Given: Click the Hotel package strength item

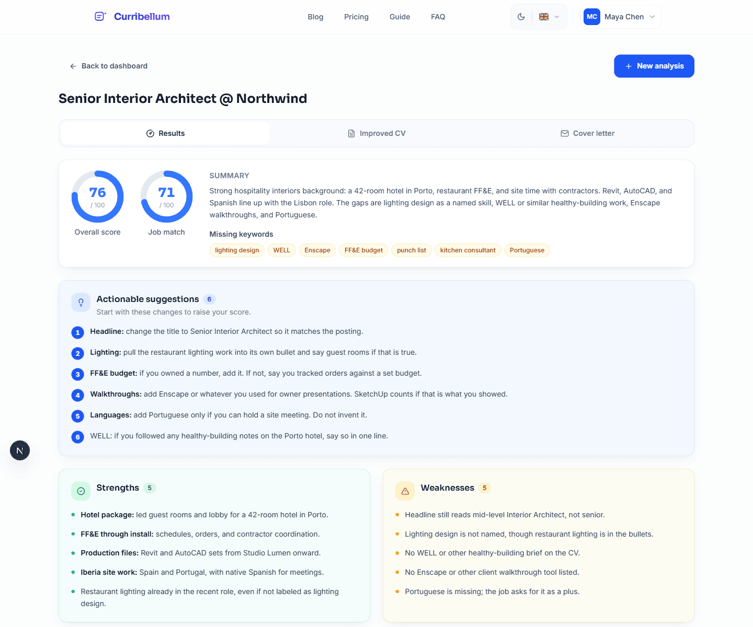Looking at the screenshot, I should coord(204,515).
